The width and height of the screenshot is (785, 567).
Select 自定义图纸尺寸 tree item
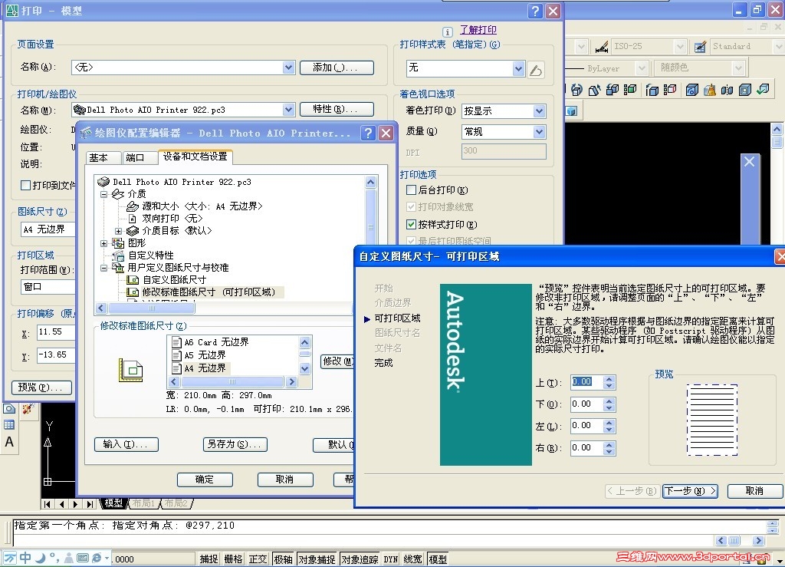pyautogui.click(x=174, y=280)
